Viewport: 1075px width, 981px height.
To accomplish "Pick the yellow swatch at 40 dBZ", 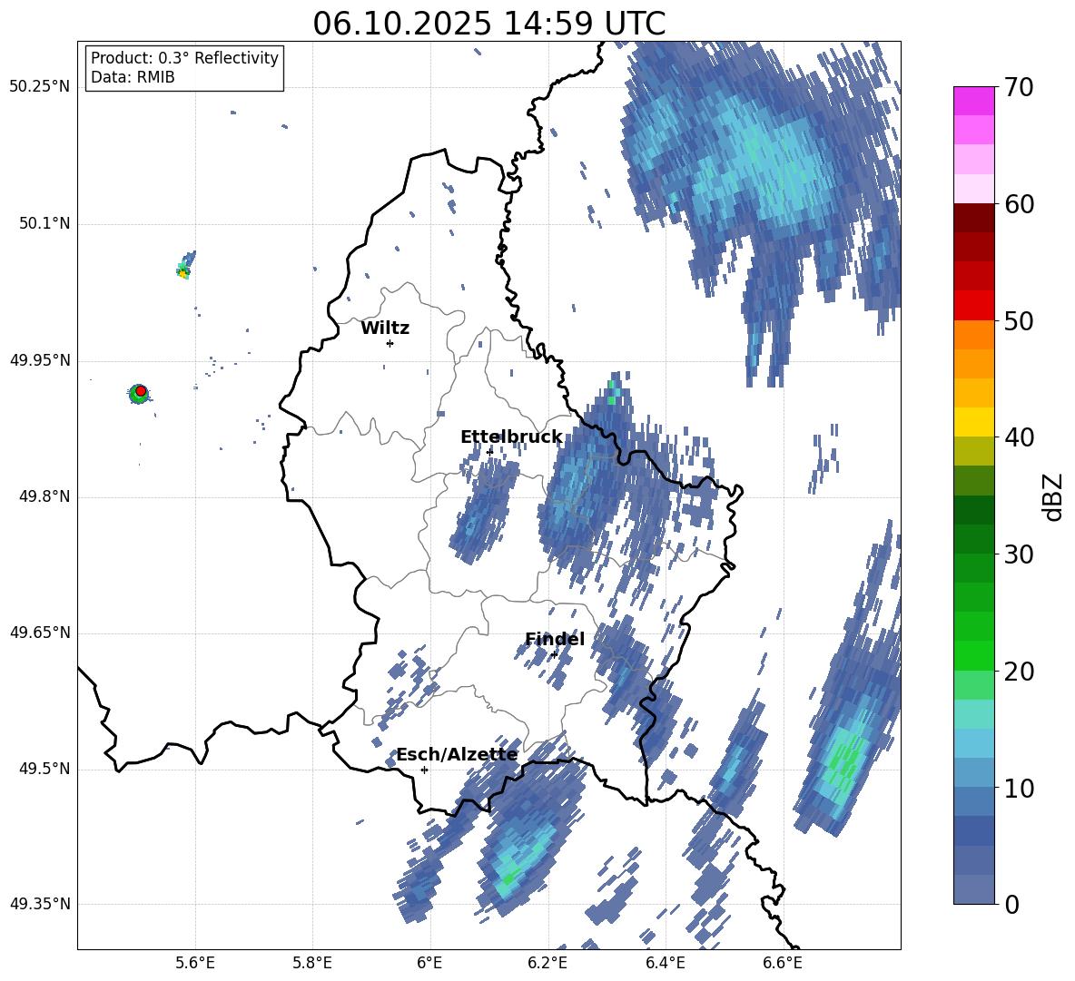I will coord(973,422).
